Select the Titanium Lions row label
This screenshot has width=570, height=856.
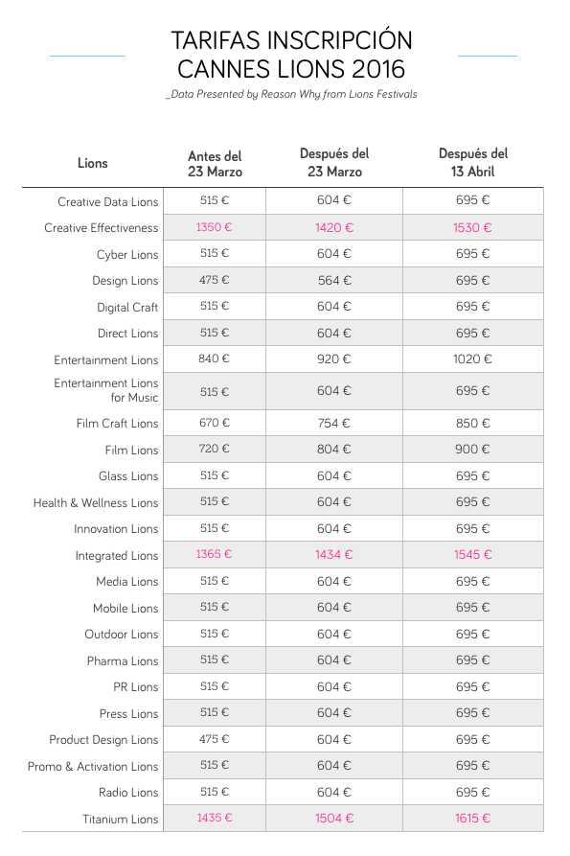[x=121, y=820]
